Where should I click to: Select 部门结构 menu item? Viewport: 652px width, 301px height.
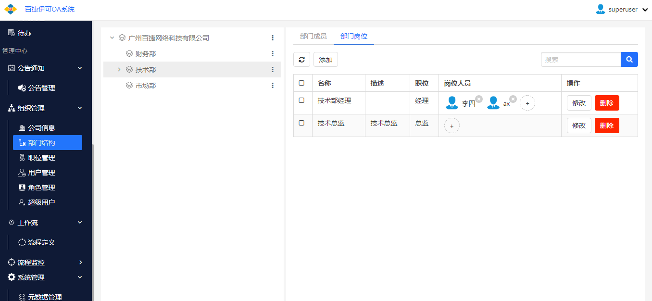[48, 143]
